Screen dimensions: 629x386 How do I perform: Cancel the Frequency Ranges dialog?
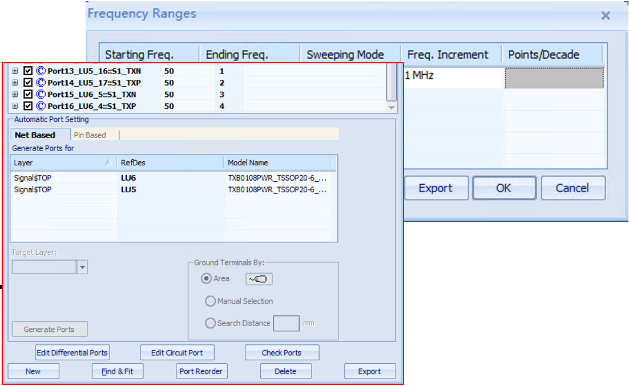coord(573,188)
